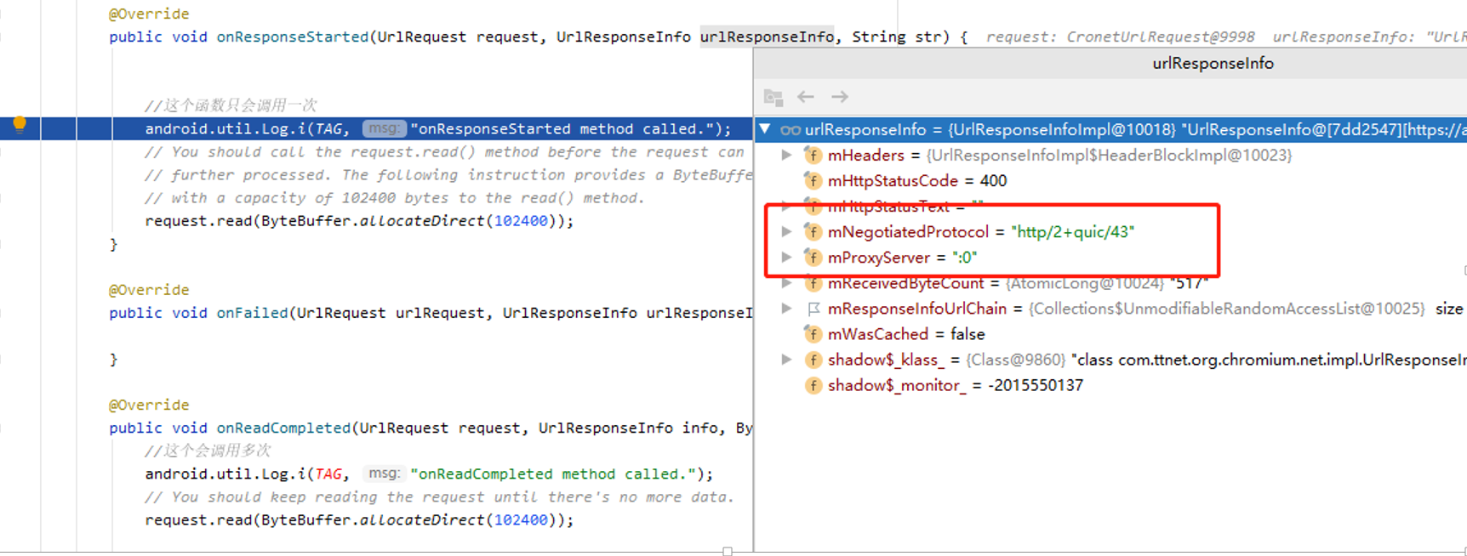Viewport: 1467px width, 556px height.
Task: Click the onReadCompleted method name
Action: click(283, 428)
